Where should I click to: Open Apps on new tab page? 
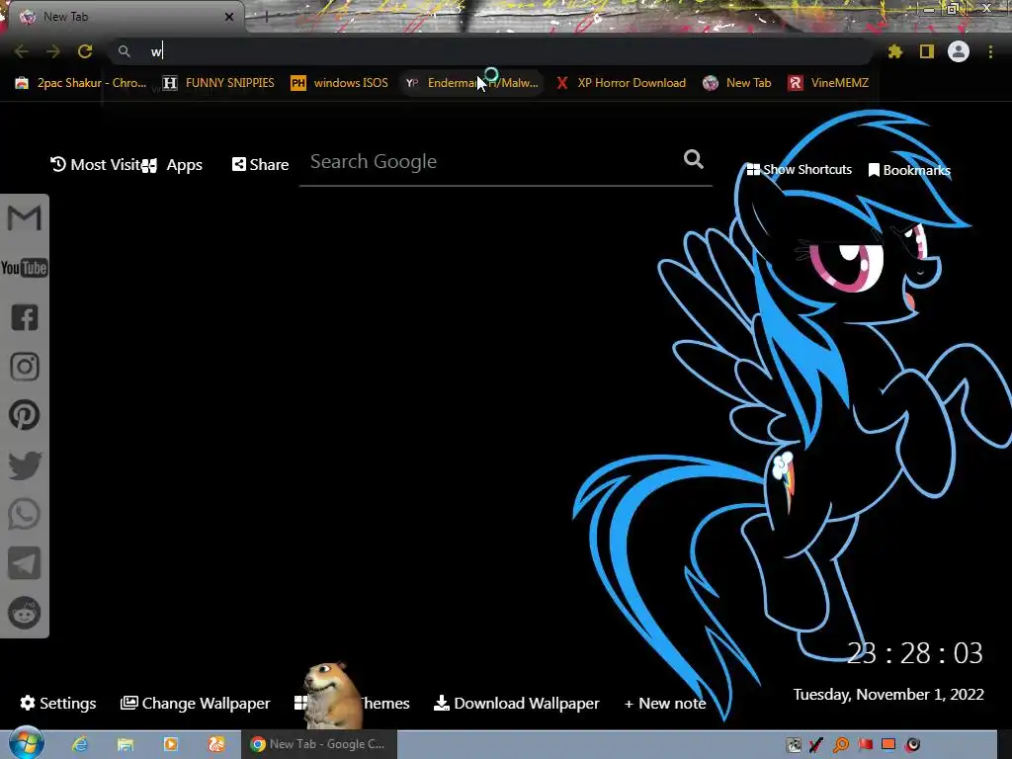(x=172, y=165)
